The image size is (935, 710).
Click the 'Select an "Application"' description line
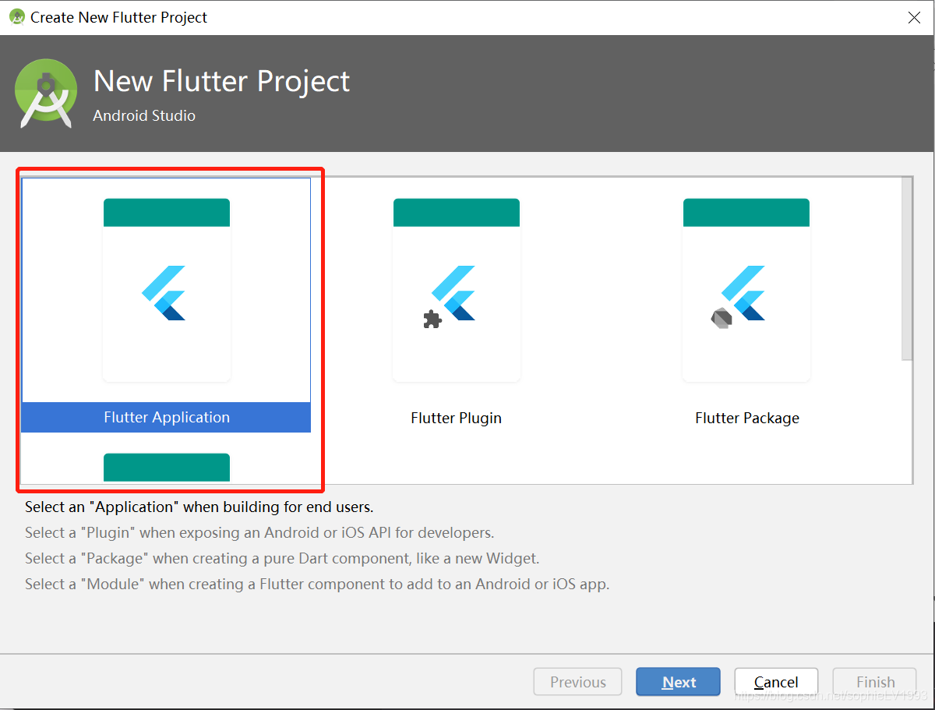coord(199,507)
